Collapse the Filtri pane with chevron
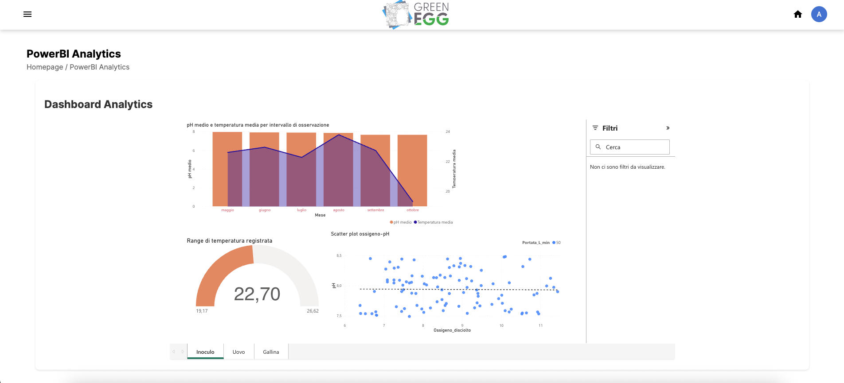The image size is (844, 383). [x=668, y=128]
